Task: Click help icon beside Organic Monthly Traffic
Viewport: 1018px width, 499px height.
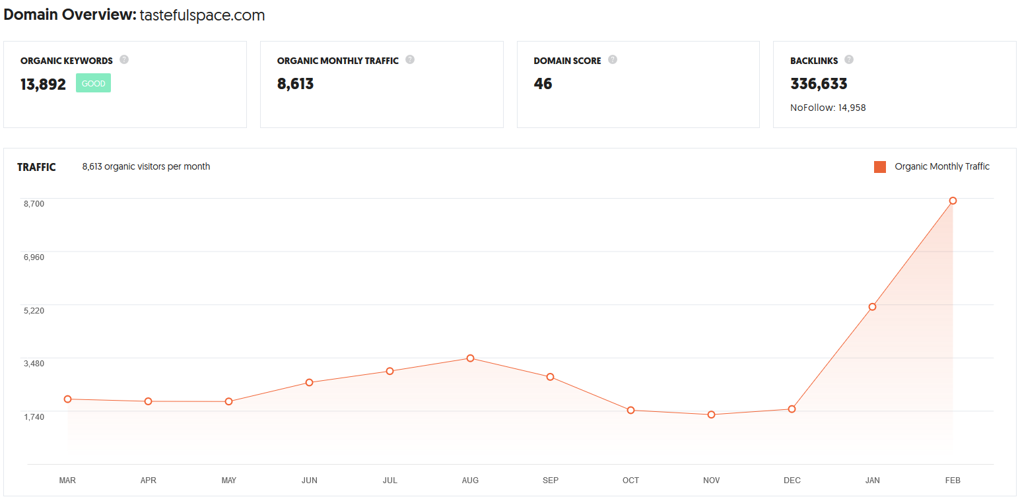Action: 410,59
